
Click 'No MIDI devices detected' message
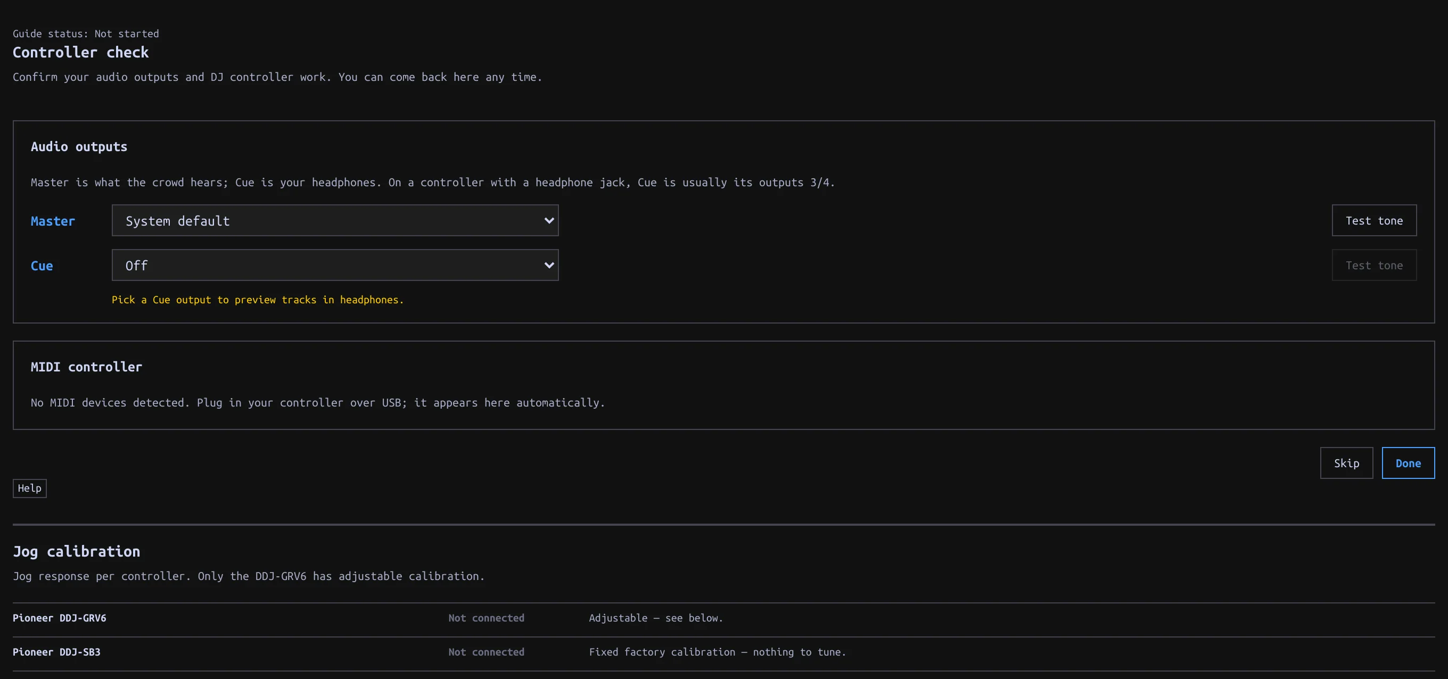click(318, 402)
